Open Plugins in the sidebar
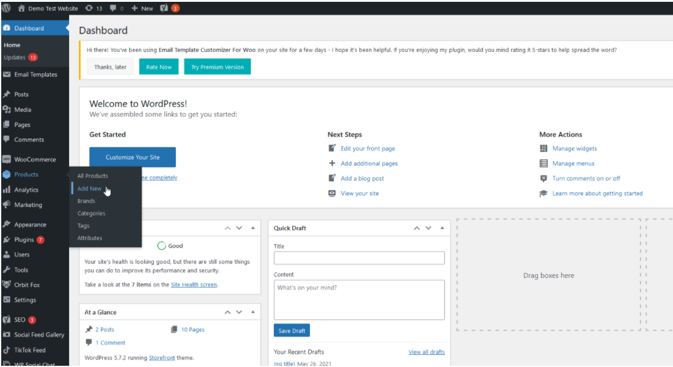The image size is (673, 367). [x=24, y=239]
